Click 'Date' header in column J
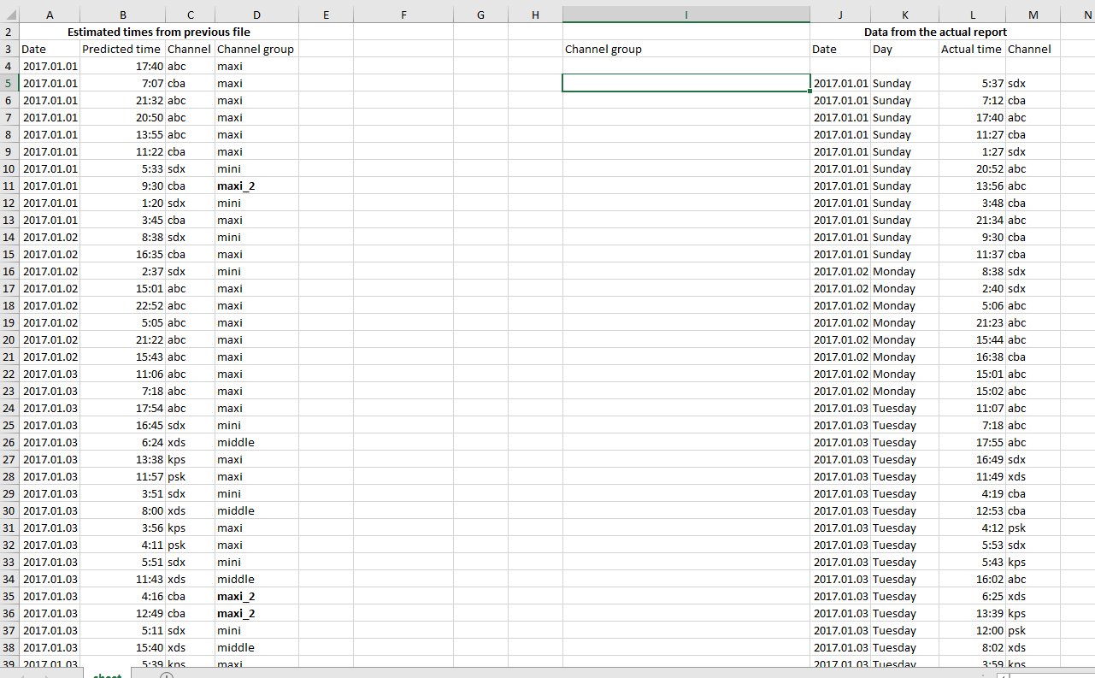Screen dimensions: 1095x678 (x=841, y=49)
